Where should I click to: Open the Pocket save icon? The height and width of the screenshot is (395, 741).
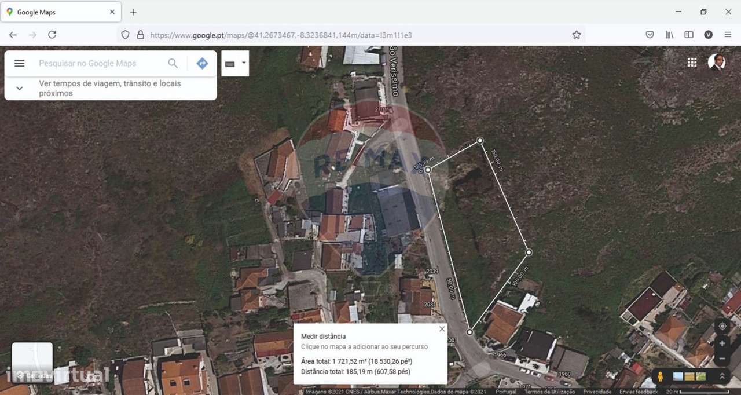(x=650, y=35)
